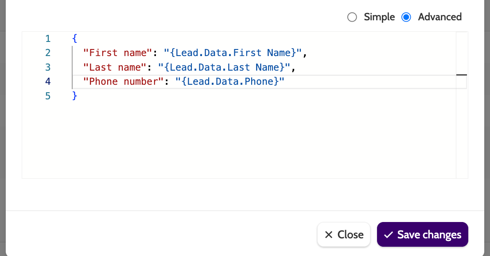Click line number 4 in the gutter
Image resolution: width=490 pixels, height=256 pixels.
pyautogui.click(x=48, y=82)
